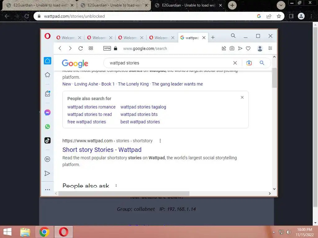The image size is (318, 238).
Task: Click the padlock site info icon in Opera
Action: pyautogui.click(x=116, y=48)
